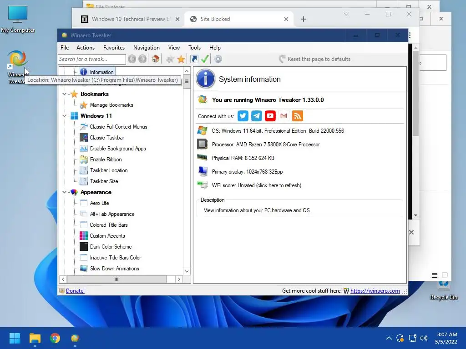Click the back navigation arrow in the toolbar

tap(132, 59)
